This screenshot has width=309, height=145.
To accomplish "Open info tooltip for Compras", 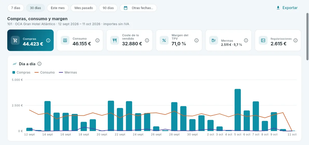I will 48,40.
